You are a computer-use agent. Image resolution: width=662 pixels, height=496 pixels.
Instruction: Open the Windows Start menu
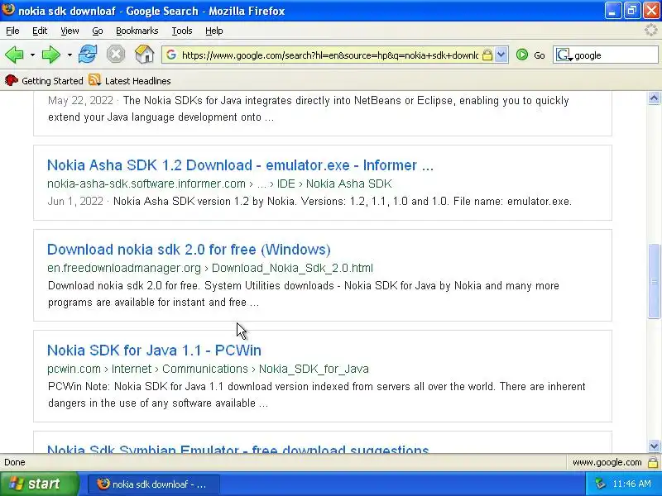tap(40, 484)
